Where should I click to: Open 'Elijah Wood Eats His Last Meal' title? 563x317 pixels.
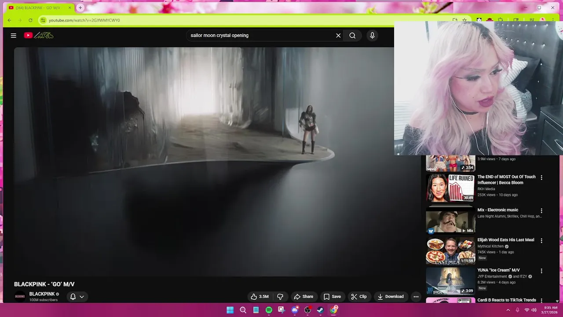point(506,240)
